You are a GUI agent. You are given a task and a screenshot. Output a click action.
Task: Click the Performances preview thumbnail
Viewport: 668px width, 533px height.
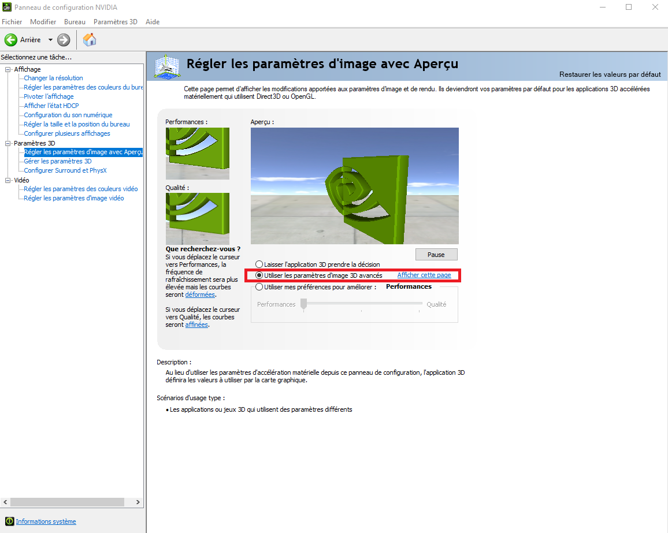pos(197,153)
